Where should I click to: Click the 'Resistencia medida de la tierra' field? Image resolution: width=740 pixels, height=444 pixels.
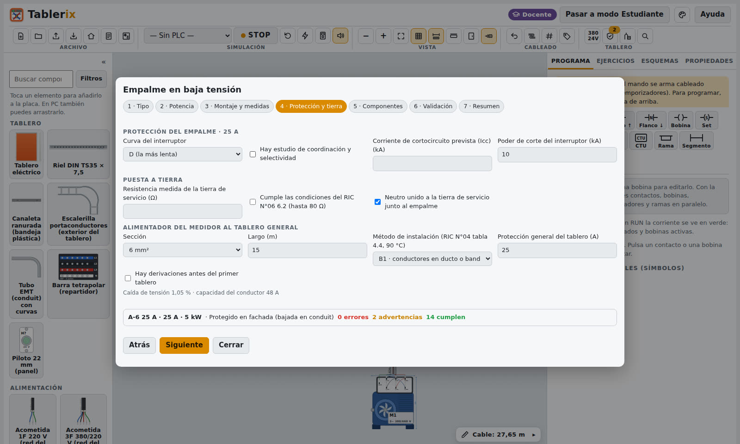point(183,211)
